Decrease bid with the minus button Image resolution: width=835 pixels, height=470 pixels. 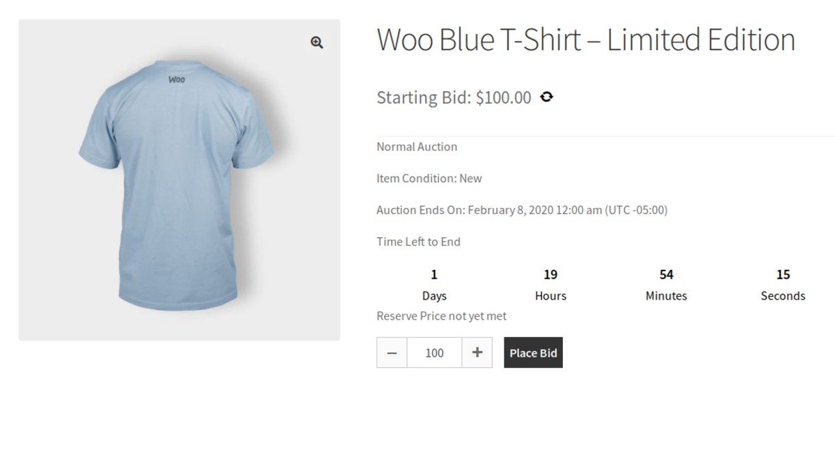(x=392, y=352)
